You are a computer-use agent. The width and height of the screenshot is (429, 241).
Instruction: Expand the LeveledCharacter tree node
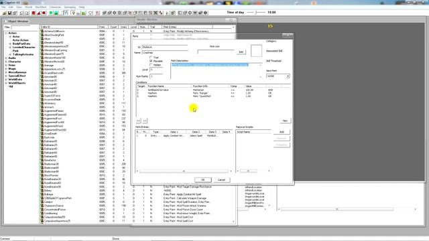10,48
